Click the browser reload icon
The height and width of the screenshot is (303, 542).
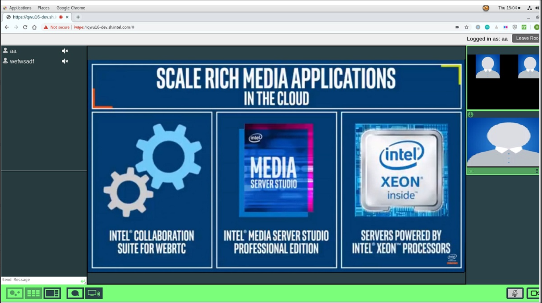click(x=25, y=27)
